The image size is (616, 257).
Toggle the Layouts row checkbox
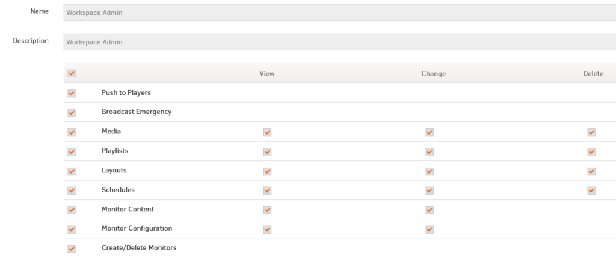click(x=72, y=171)
